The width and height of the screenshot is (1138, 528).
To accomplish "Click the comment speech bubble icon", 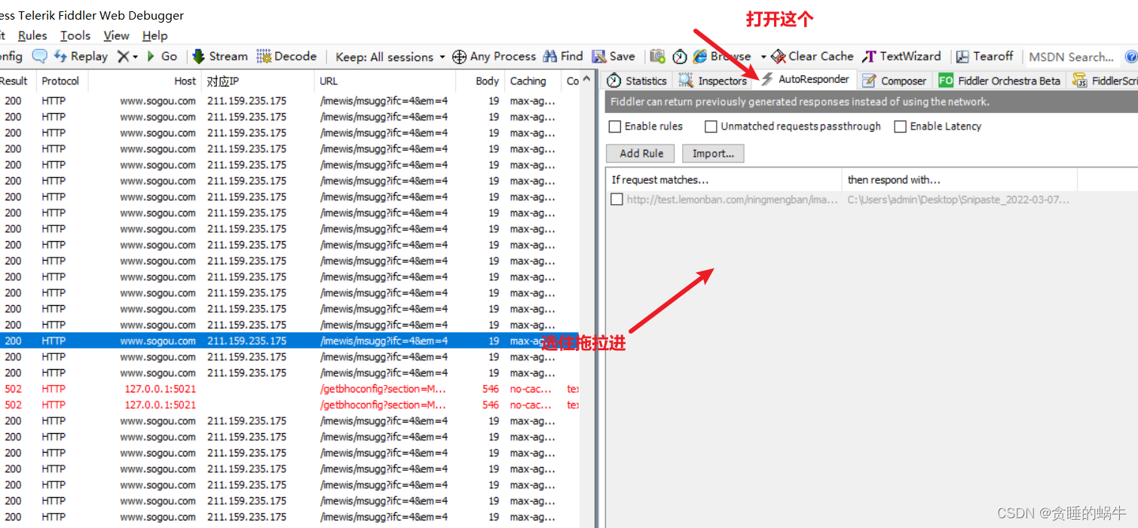I will [x=39, y=56].
